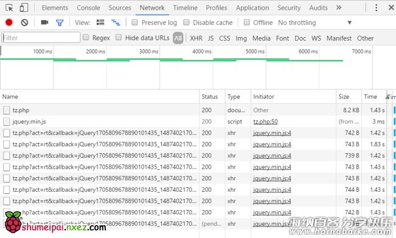Click the 1000 ms timeline marker
This screenshot has height=238, width=396.
coord(43,52)
